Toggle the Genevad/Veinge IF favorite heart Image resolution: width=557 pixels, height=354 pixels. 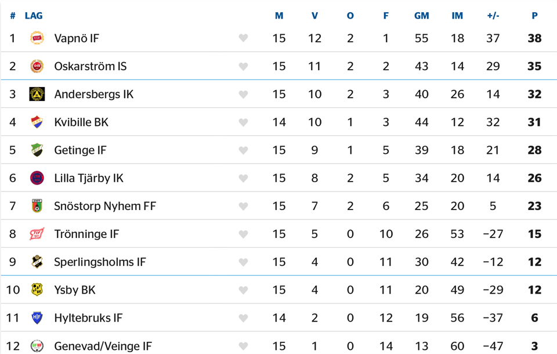243,346
